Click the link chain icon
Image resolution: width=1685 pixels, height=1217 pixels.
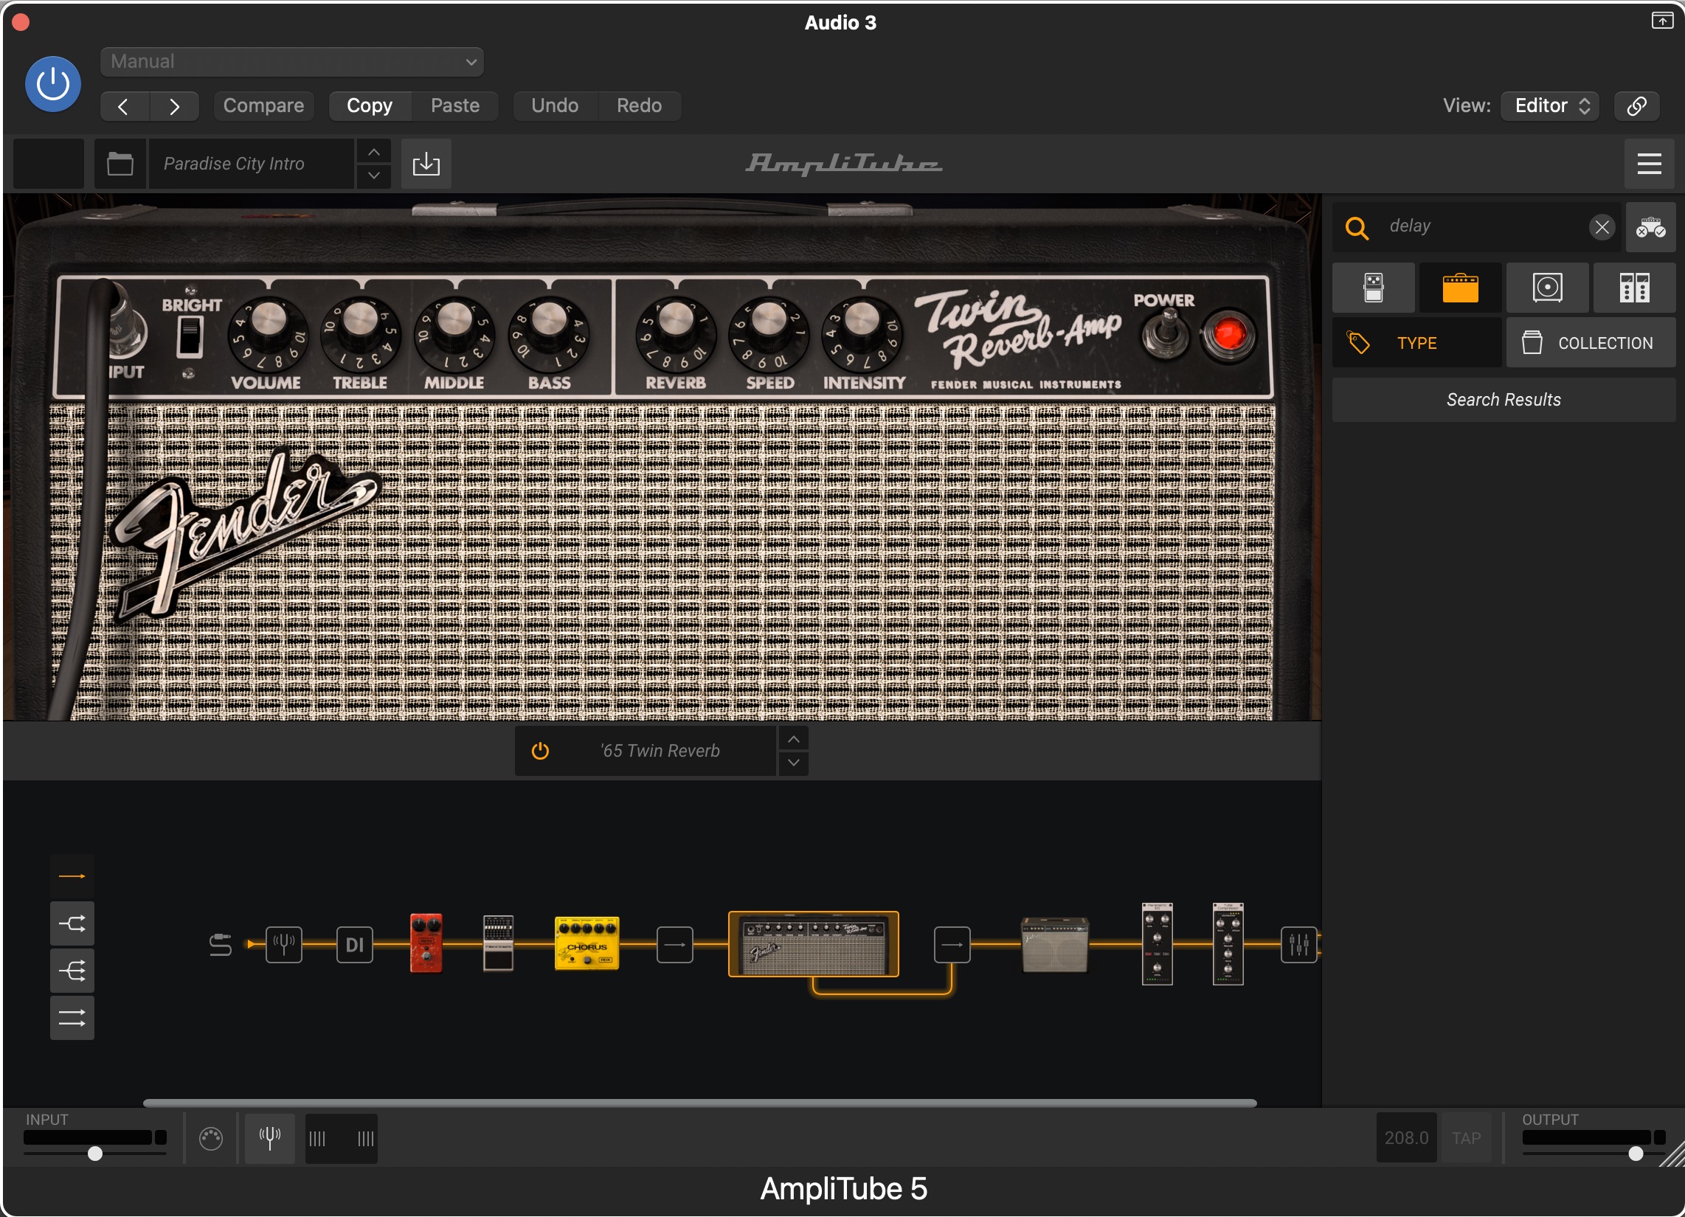pyautogui.click(x=1638, y=106)
